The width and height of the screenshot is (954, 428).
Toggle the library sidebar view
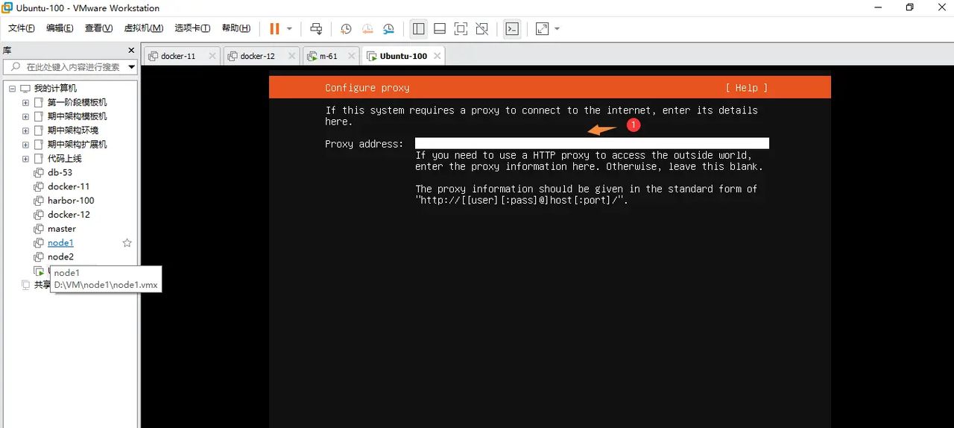(x=418, y=28)
